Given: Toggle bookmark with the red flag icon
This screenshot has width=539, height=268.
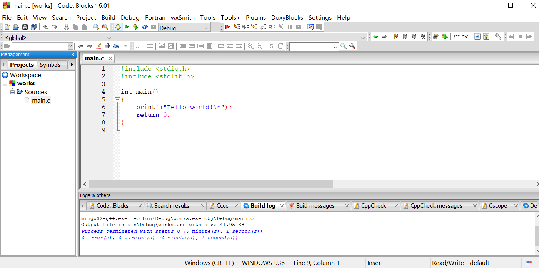Looking at the screenshot, I should pos(396,36).
